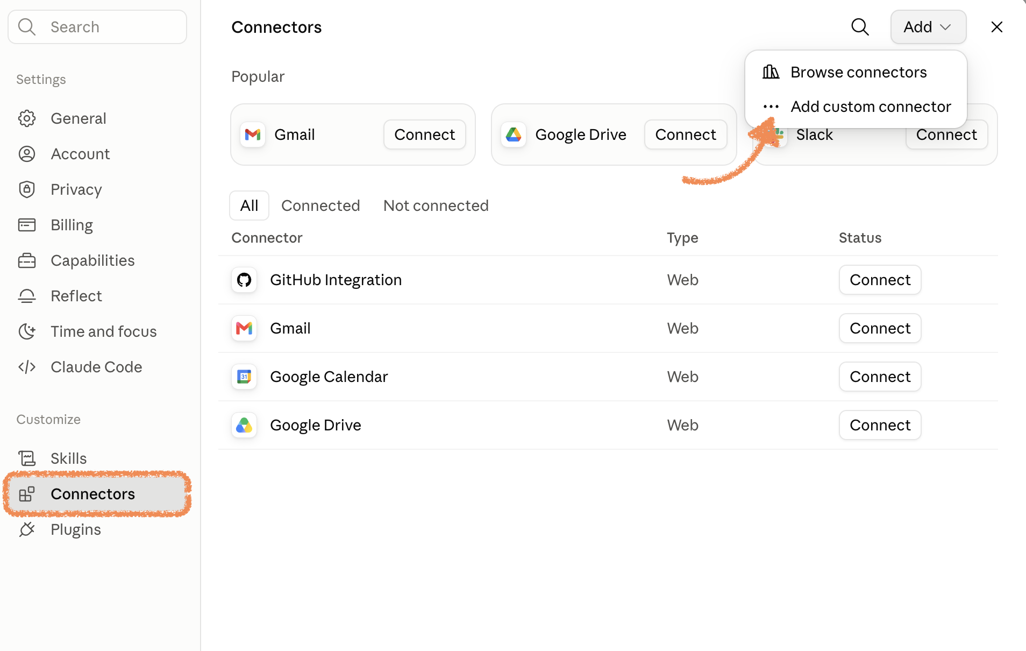Open Plugins page label

(x=76, y=529)
